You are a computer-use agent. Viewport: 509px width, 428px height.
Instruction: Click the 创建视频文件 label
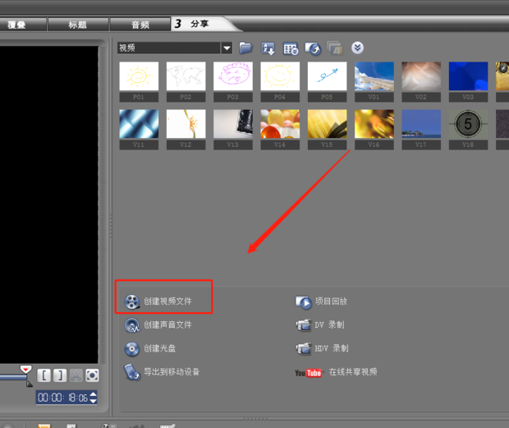(x=167, y=301)
